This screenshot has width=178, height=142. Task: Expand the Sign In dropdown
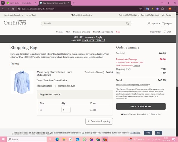(x=154, y=23)
